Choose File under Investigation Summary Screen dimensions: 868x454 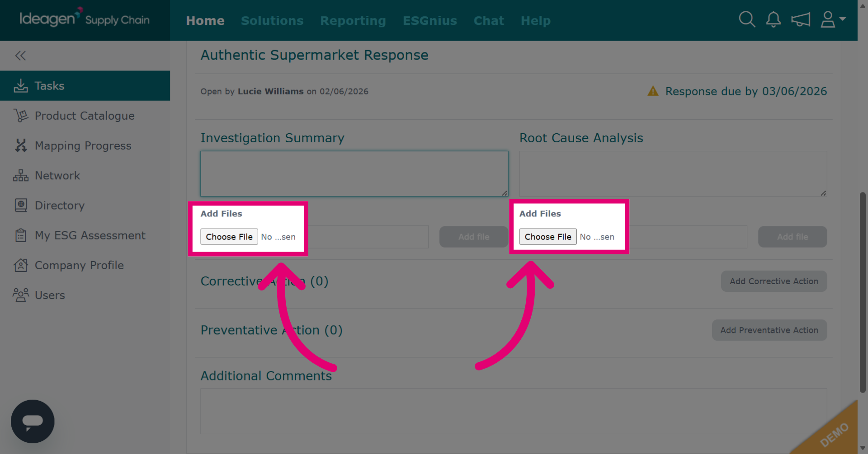(229, 237)
